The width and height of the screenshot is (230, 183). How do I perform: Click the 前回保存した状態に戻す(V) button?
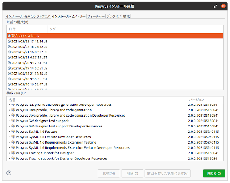[168, 173]
